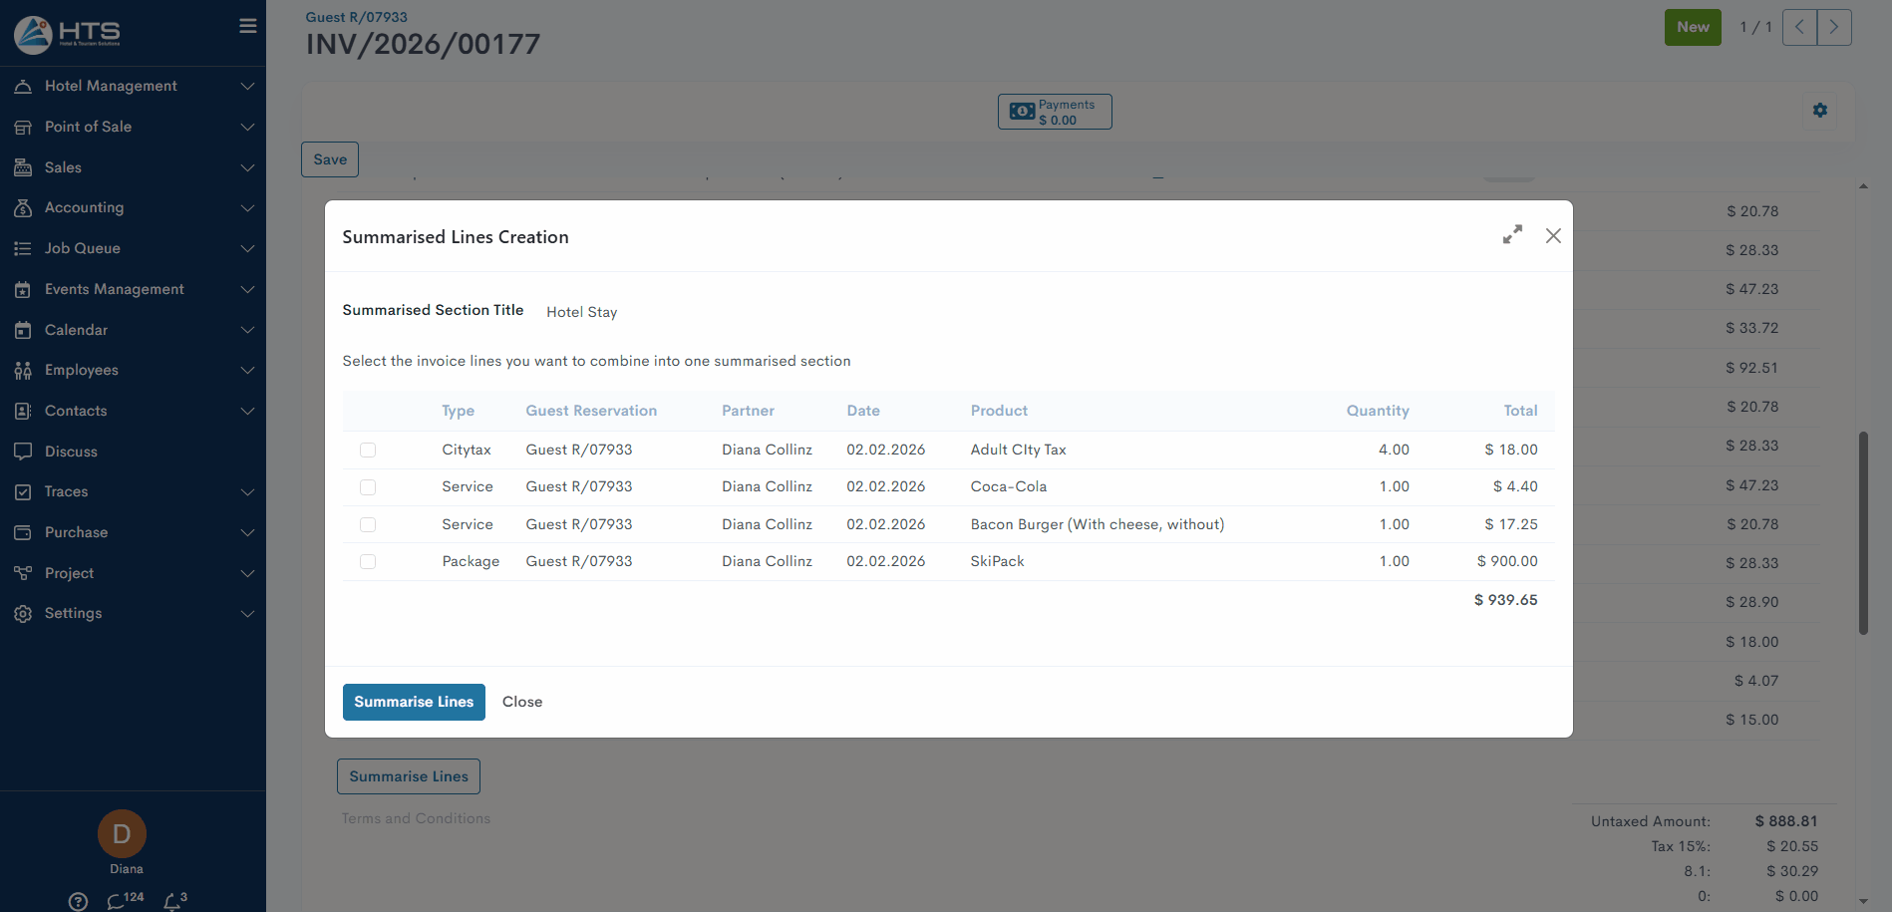Open notifications bell icon showing 3
Image resolution: width=1892 pixels, height=912 pixels.
[x=172, y=901]
